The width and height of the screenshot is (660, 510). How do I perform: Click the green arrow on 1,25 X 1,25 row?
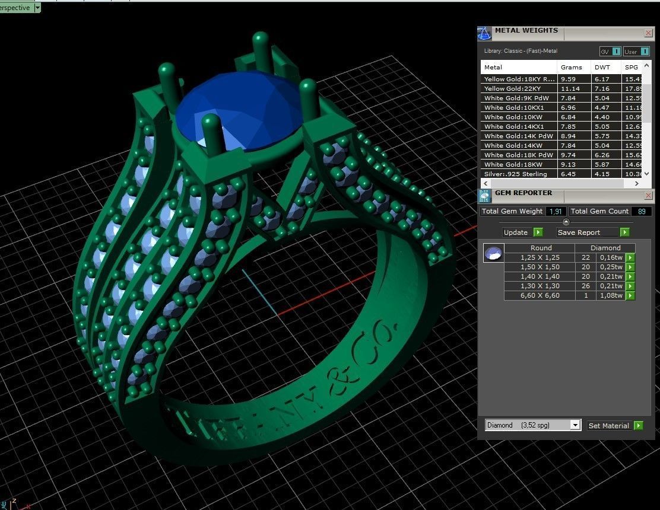pos(630,257)
